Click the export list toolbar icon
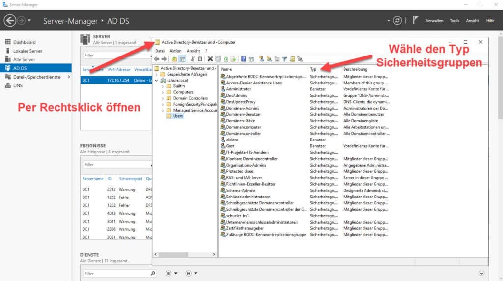This screenshot has width=503, height=281. tap(233, 59)
